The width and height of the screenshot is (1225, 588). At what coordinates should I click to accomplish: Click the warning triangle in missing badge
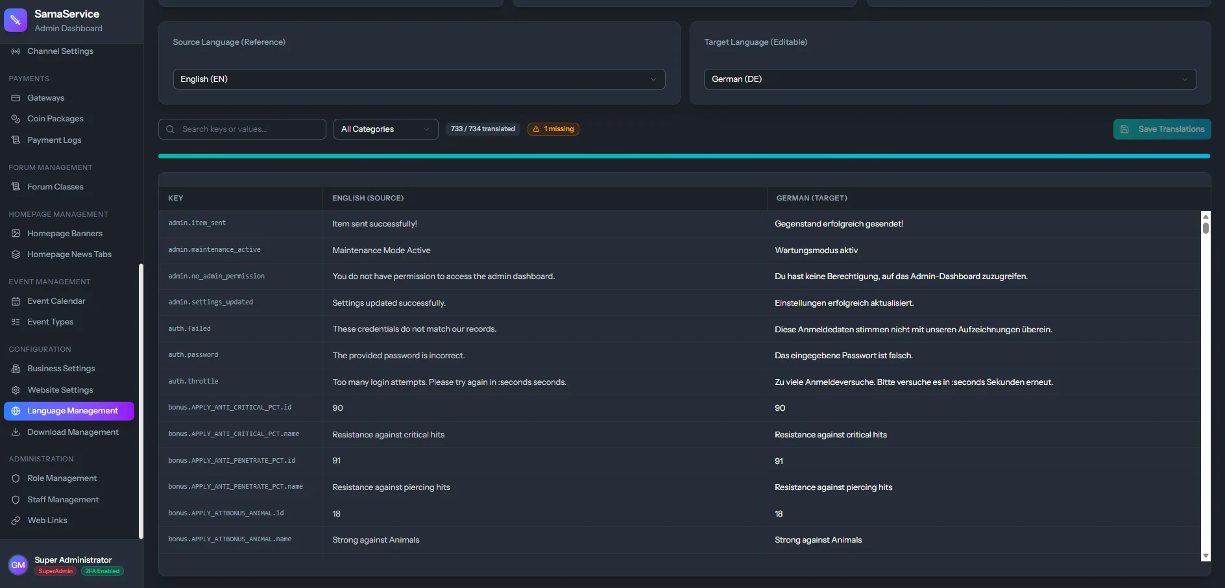(x=536, y=129)
